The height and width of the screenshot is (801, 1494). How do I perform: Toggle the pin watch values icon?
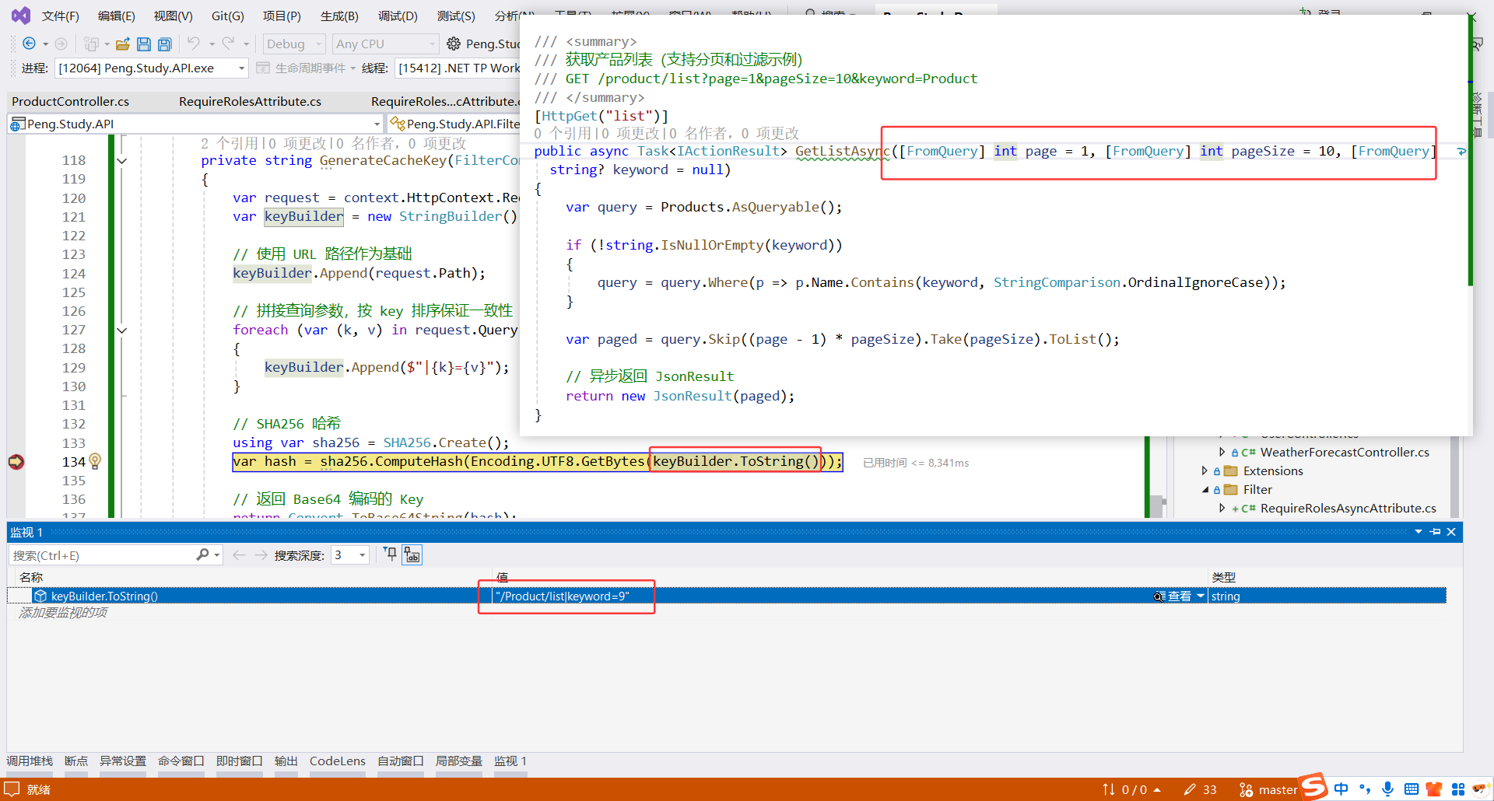click(x=391, y=554)
